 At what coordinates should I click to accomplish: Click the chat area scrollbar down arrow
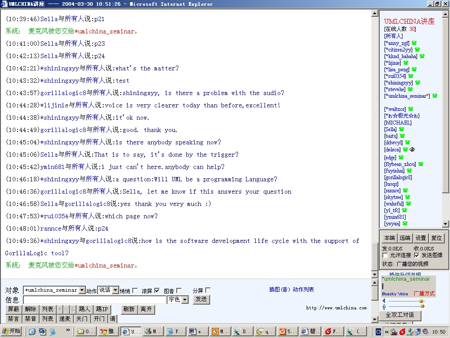(374, 275)
